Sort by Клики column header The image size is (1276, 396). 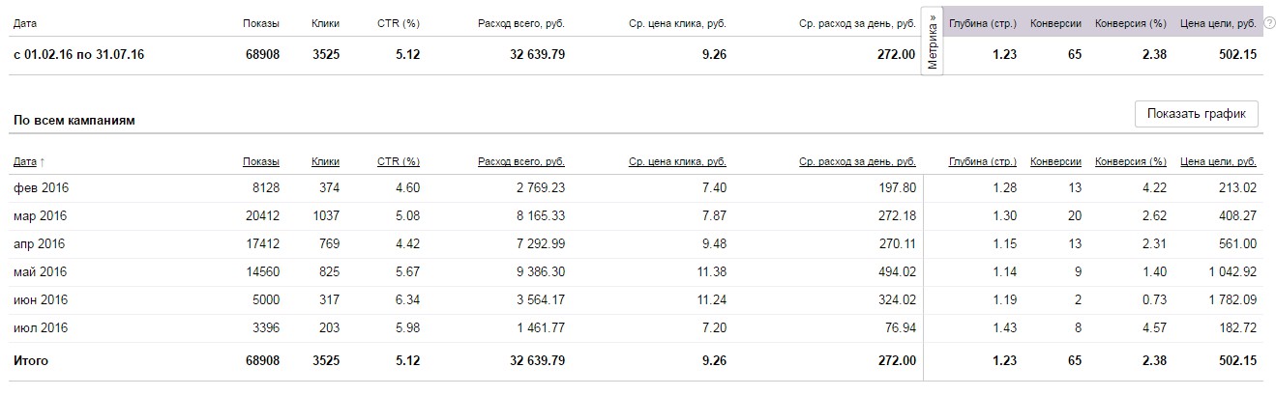click(x=325, y=161)
